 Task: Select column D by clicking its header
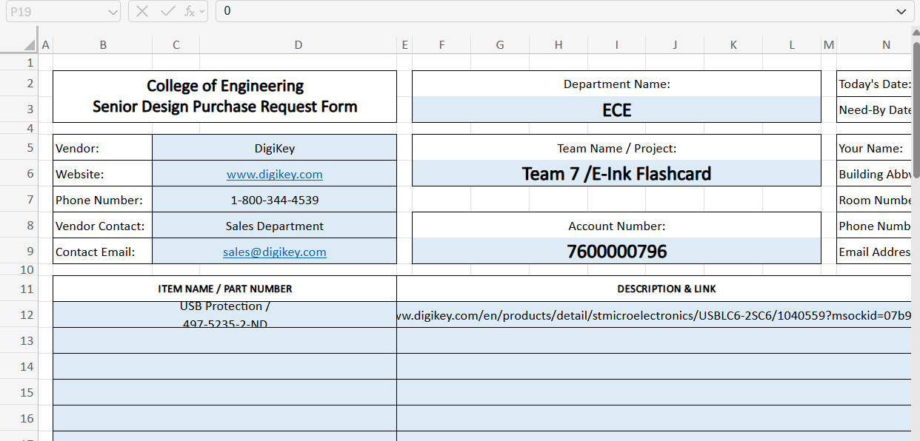coord(298,44)
